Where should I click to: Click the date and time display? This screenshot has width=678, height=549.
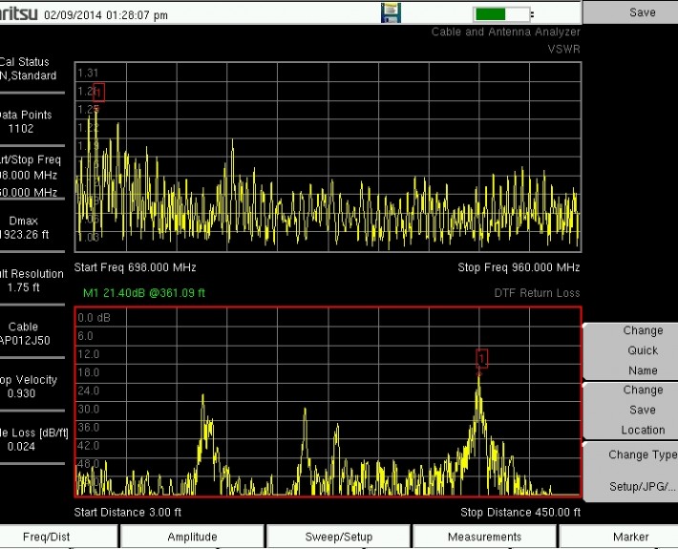pyautogui.click(x=105, y=15)
